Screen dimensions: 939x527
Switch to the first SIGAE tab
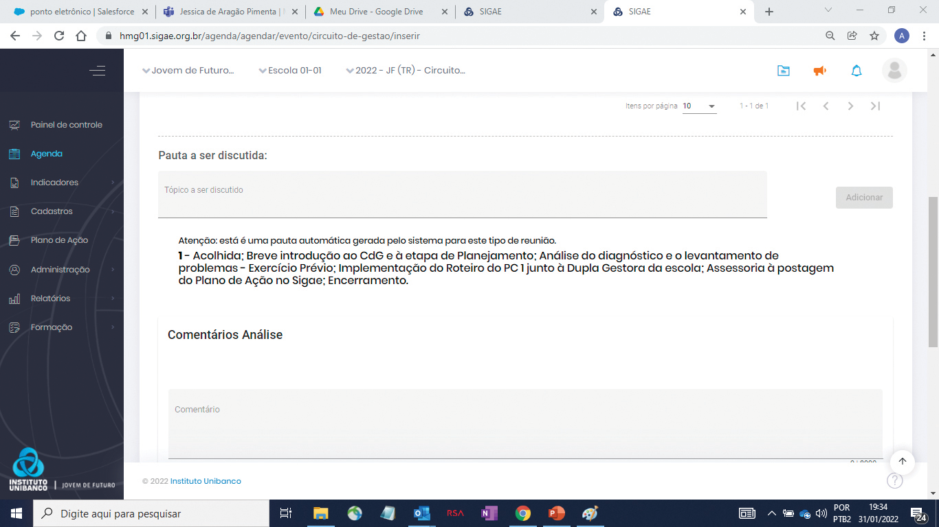coord(529,12)
